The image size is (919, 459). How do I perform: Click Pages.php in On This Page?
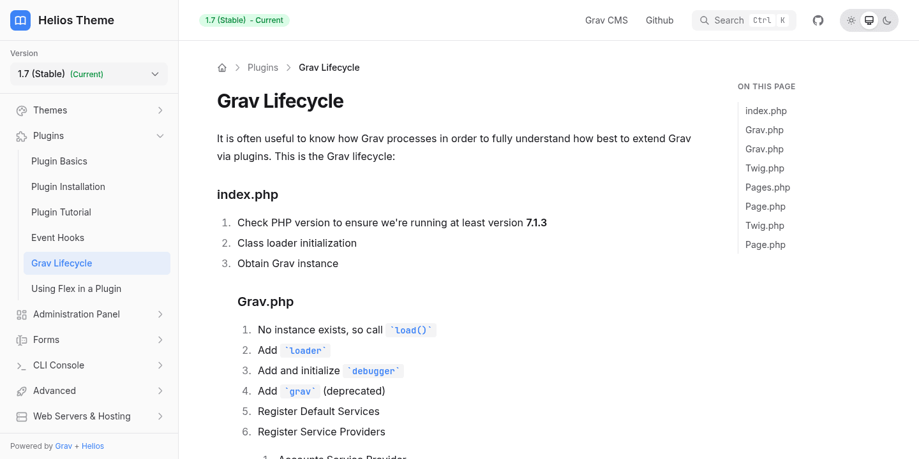coord(768,187)
